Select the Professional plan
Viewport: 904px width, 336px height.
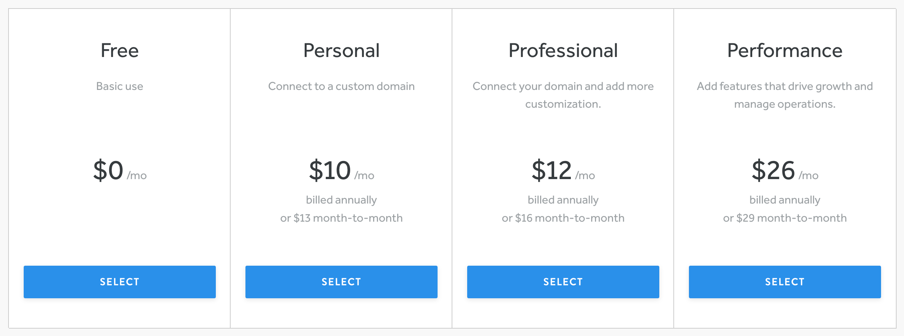563,282
